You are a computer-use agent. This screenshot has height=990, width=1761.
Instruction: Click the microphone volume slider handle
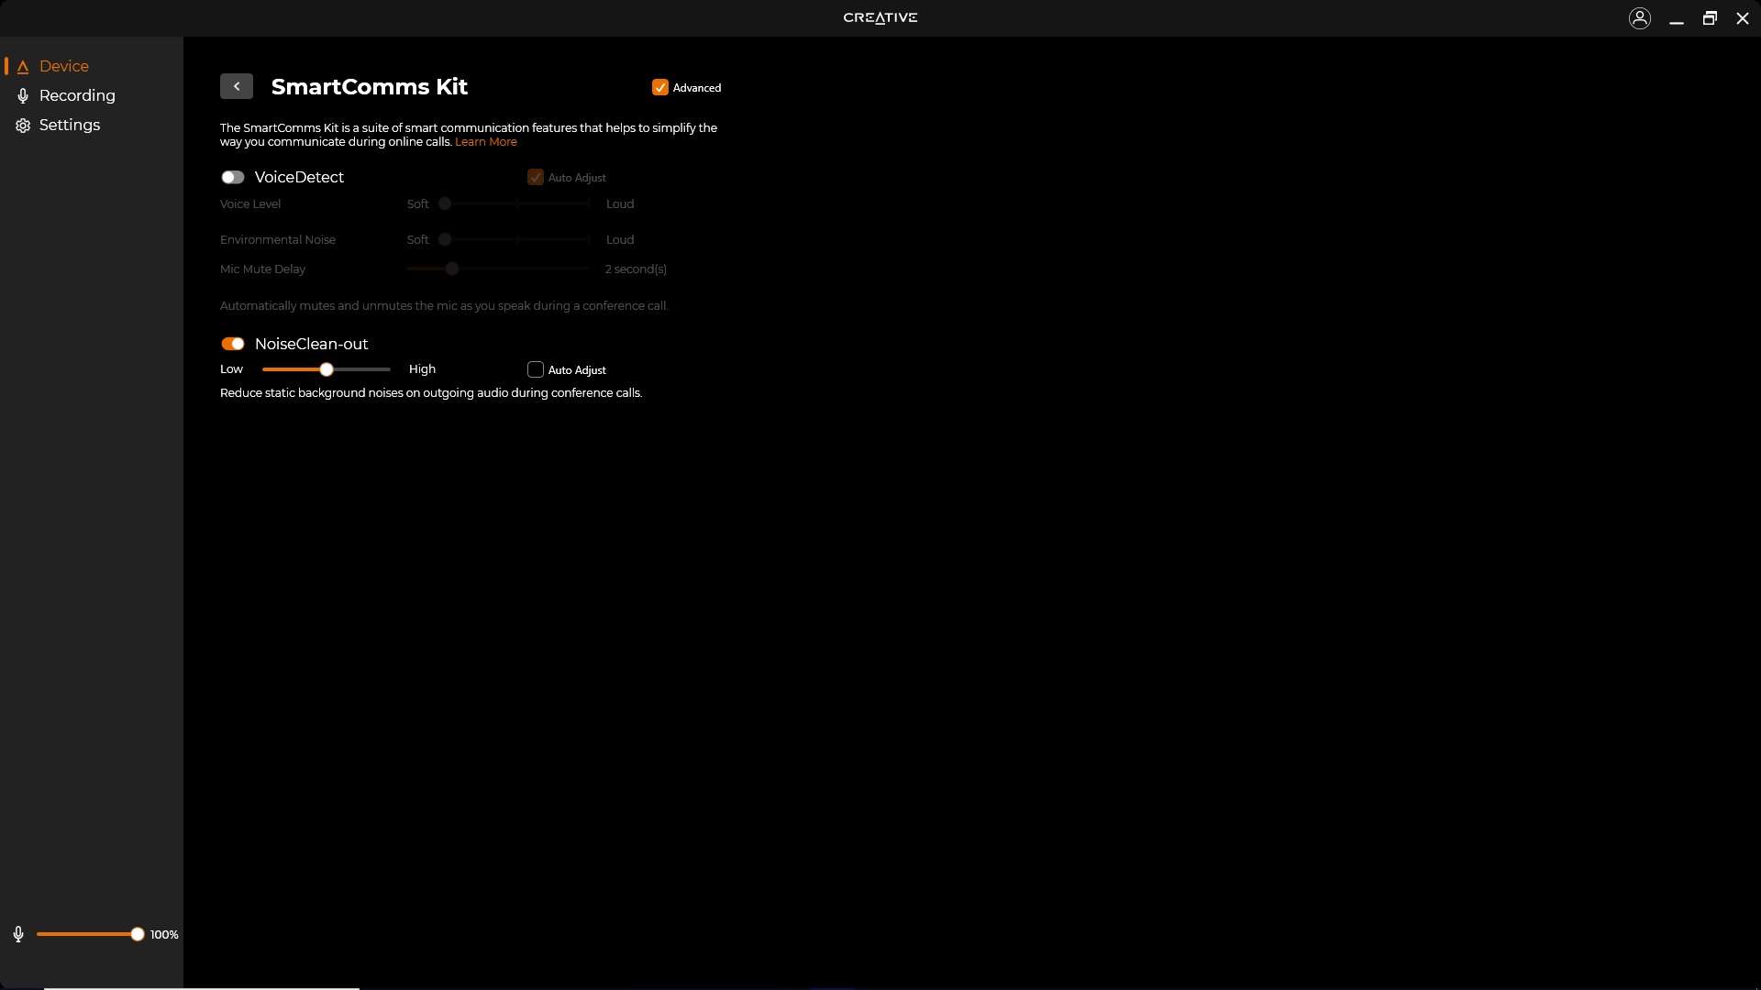(138, 934)
